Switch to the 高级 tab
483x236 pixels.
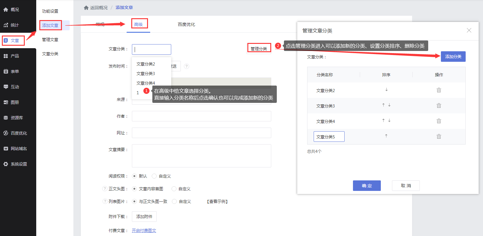pyautogui.click(x=138, y=24)
